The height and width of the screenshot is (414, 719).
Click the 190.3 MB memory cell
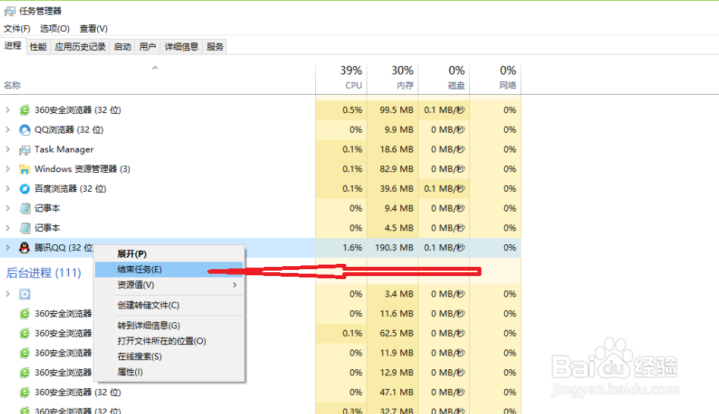pos(393,248)
